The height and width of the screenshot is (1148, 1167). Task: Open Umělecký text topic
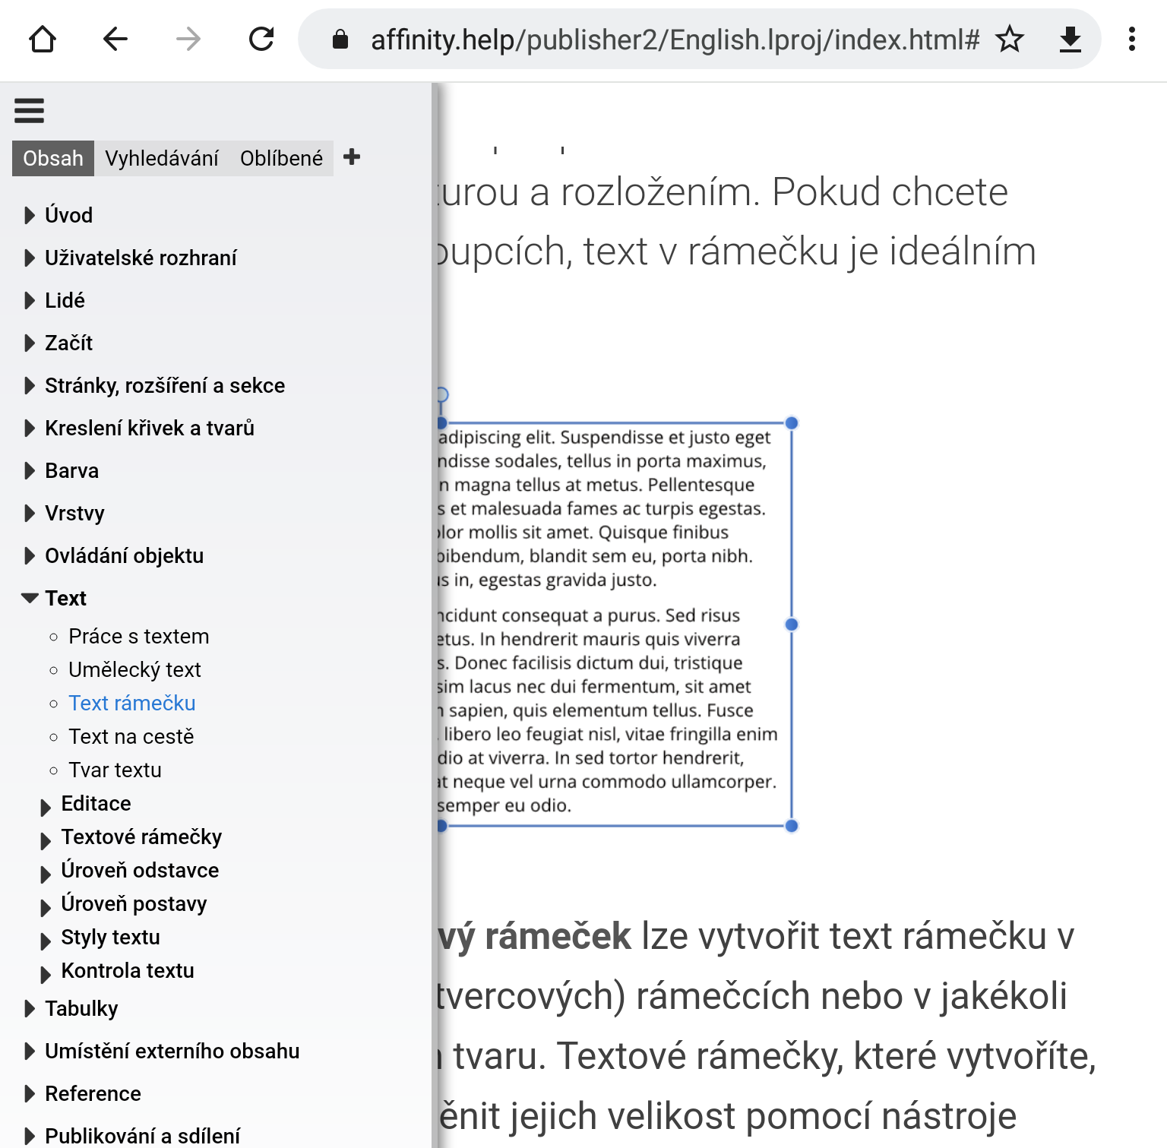(x=134, y=669)
